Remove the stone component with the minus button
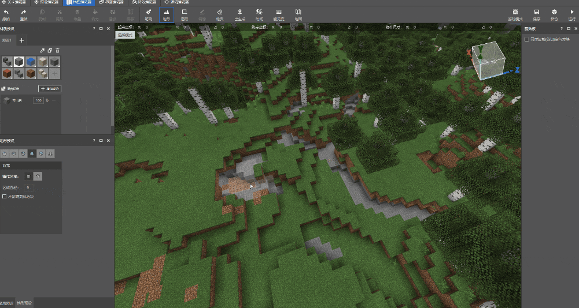The image size is (579, 308). pos(54,100)
